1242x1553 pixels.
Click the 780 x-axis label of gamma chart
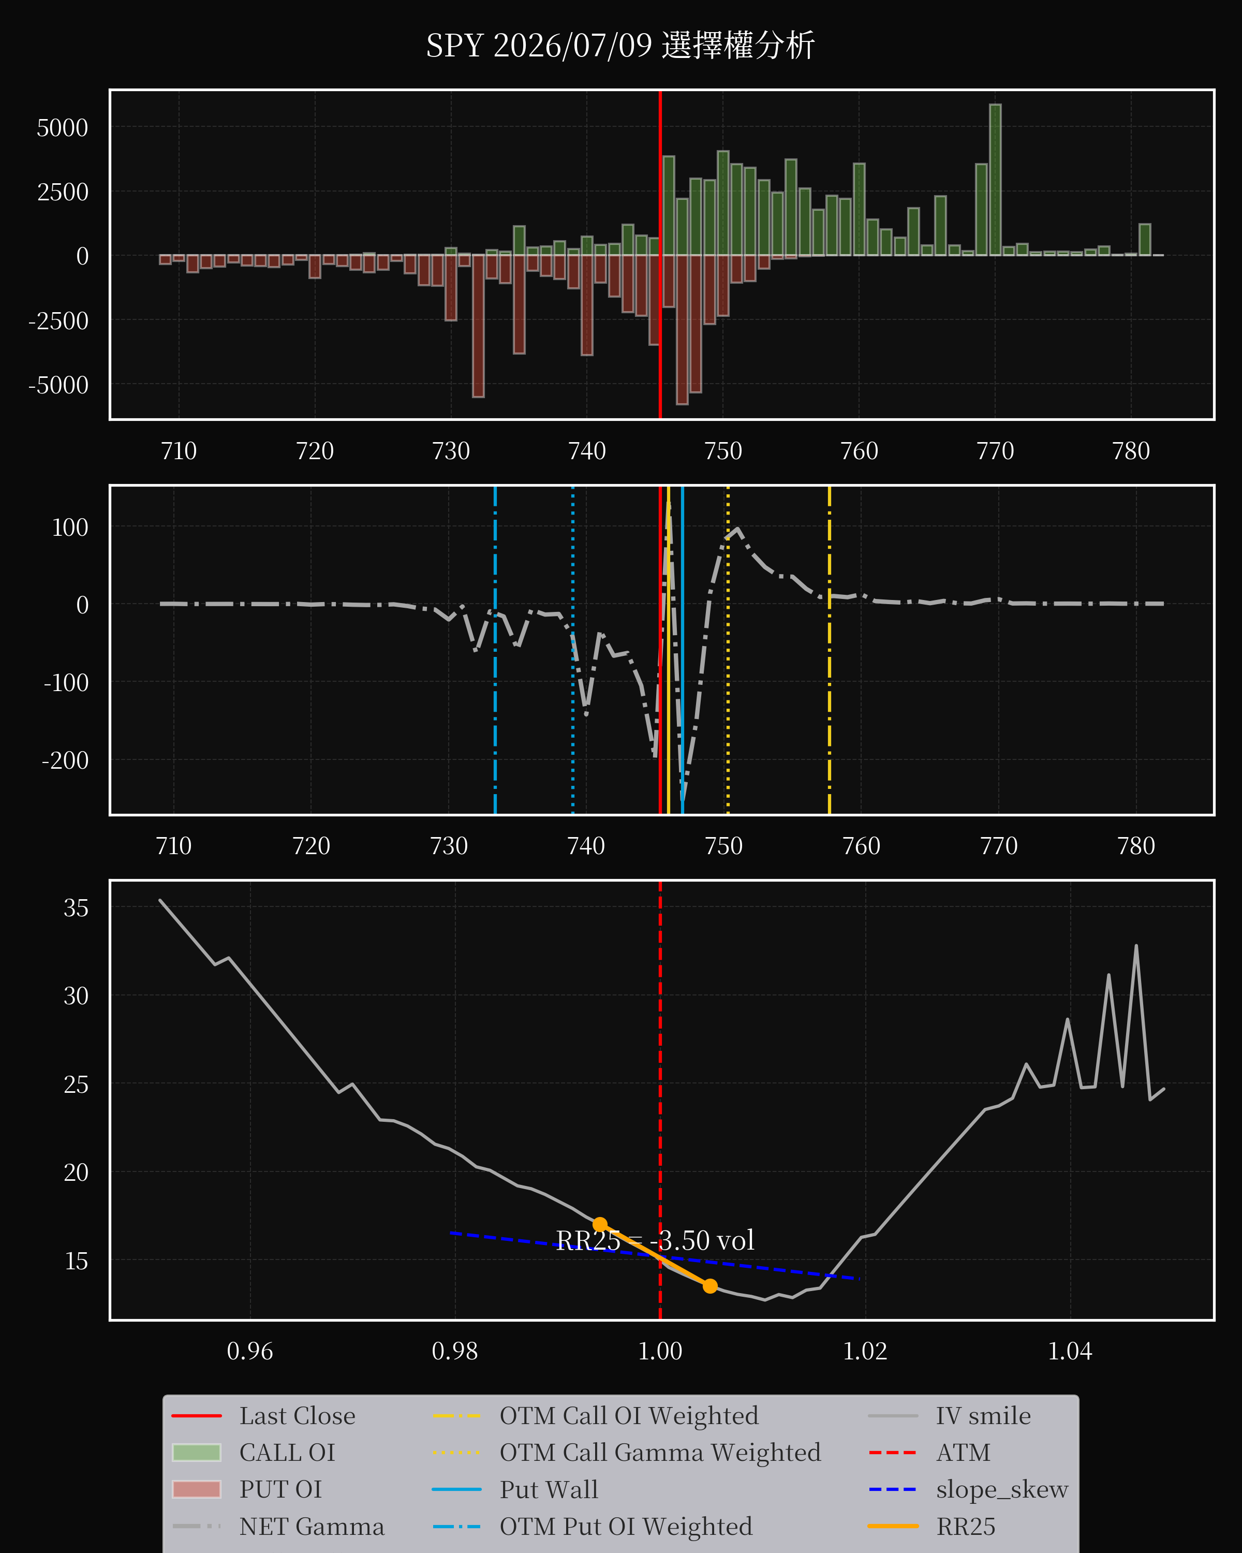tap(1136, 846)
